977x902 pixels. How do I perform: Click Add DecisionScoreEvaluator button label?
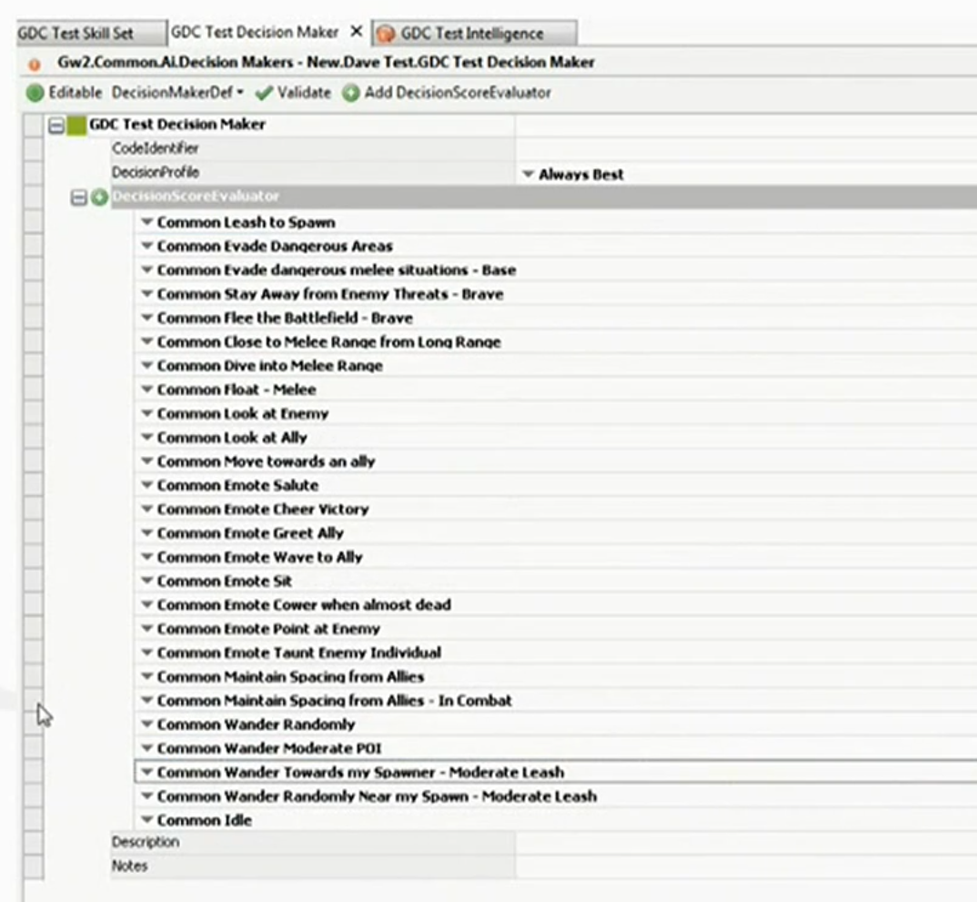pyautogui.click(x=457, y=93)
